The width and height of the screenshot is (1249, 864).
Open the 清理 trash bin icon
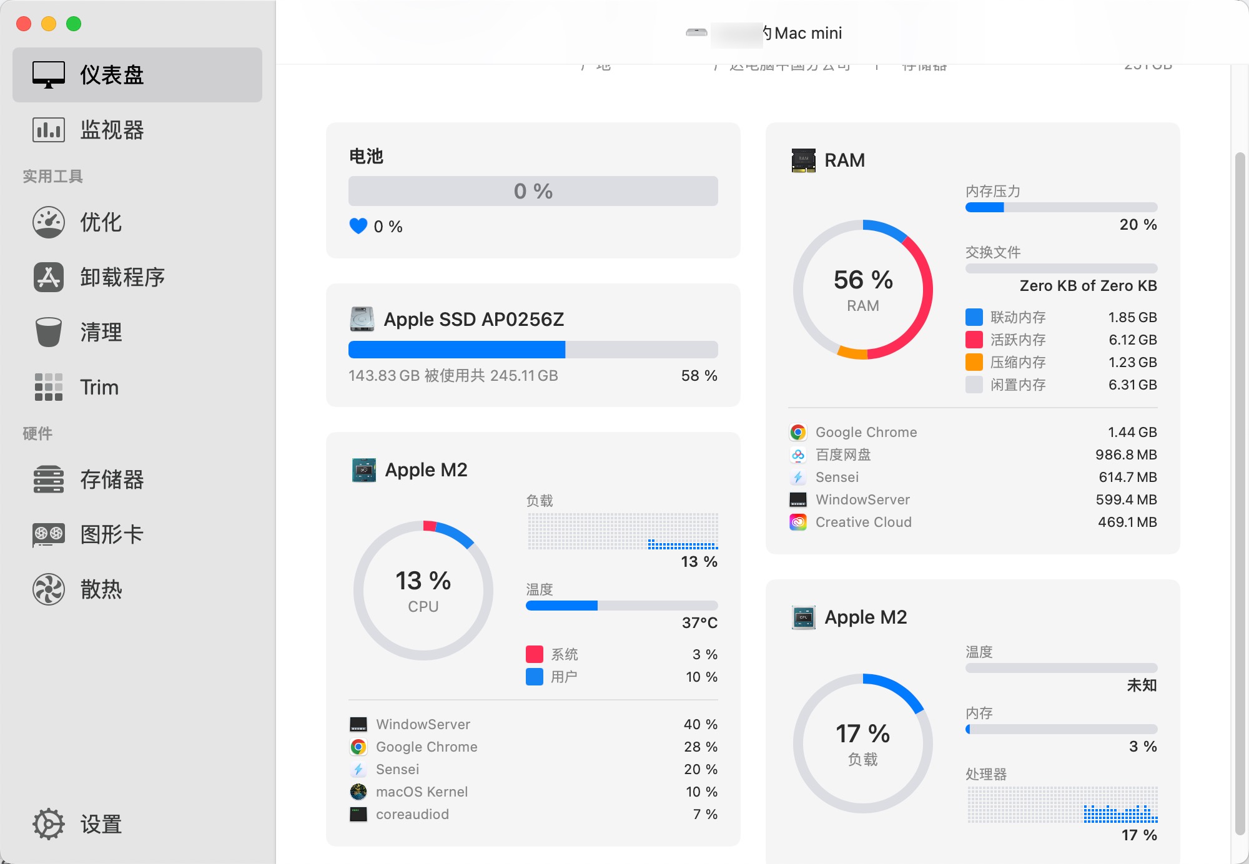[x=49, y=332]
